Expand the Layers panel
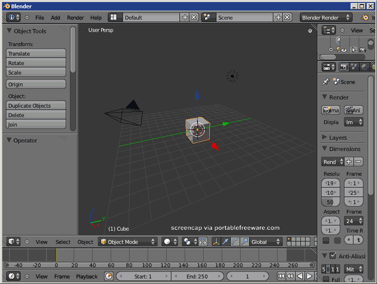This screenshot has height=284, width=377. tap(325, 137)
